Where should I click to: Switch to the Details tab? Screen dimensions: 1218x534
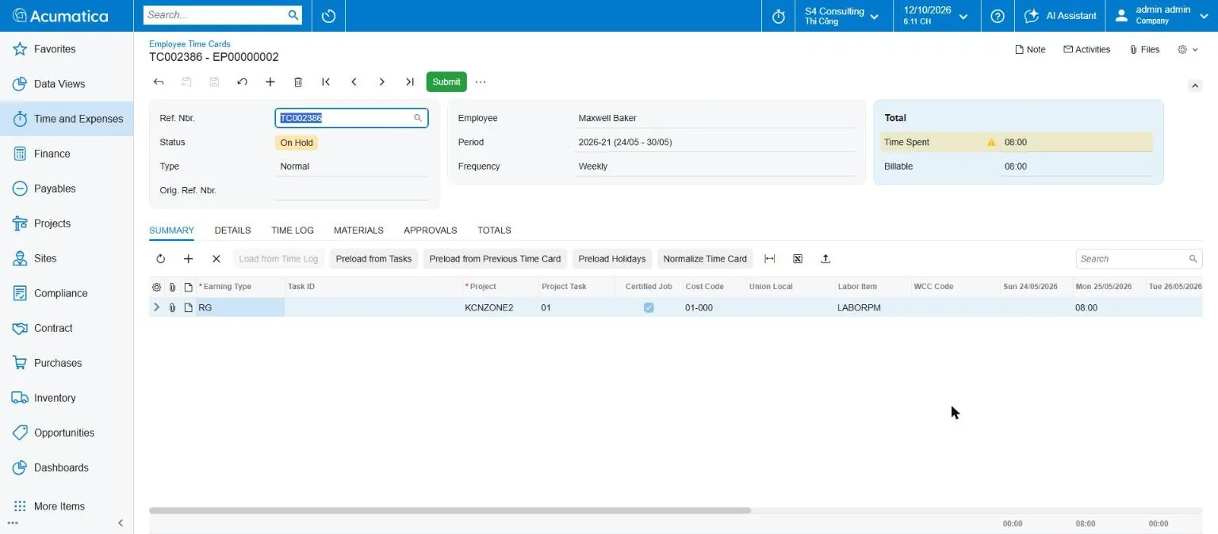click(232, 231)
